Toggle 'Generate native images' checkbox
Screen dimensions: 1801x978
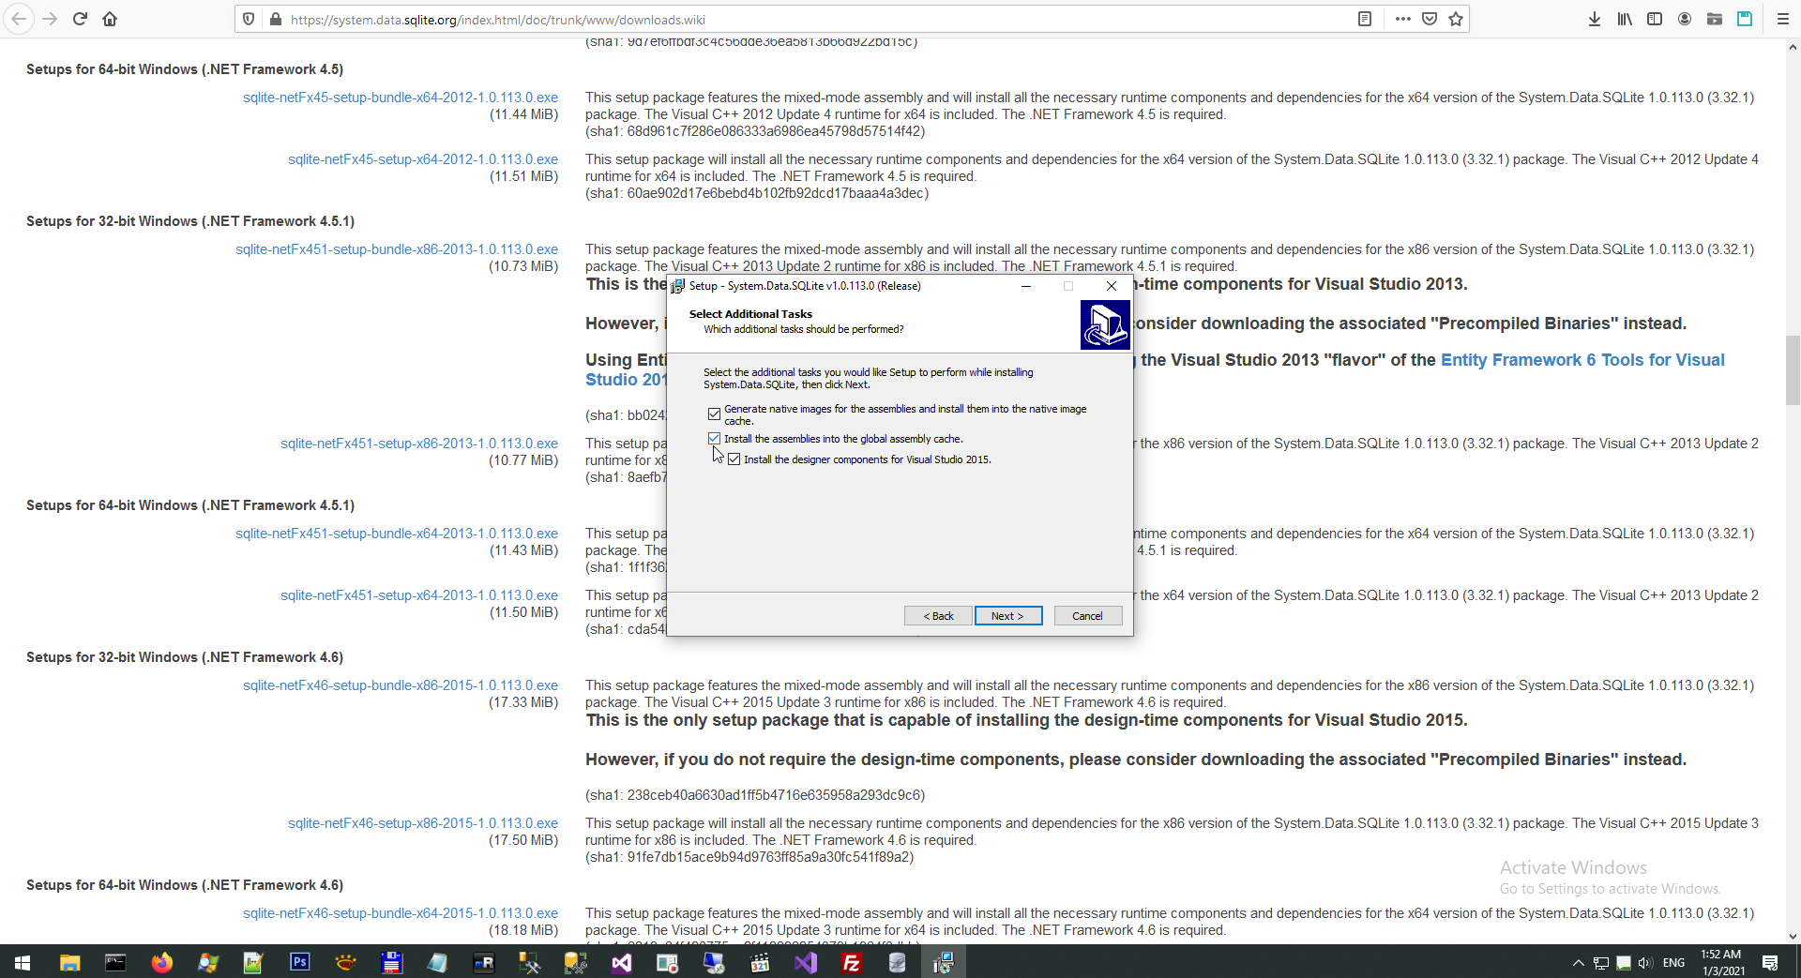point(714,414)
